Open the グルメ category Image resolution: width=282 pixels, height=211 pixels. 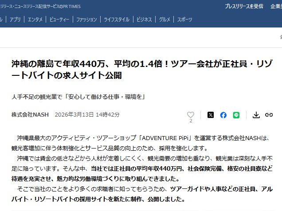coord(164,20)
